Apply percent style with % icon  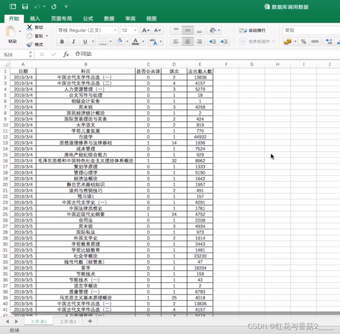tap(303, 41)
